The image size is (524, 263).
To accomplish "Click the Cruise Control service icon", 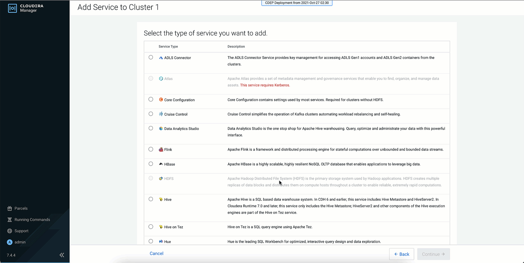I will 161,114.
